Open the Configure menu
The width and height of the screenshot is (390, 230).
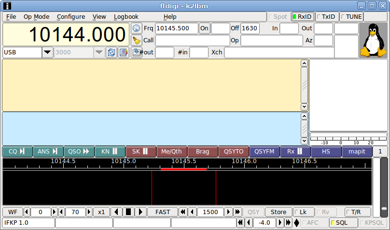click(71, 17)
